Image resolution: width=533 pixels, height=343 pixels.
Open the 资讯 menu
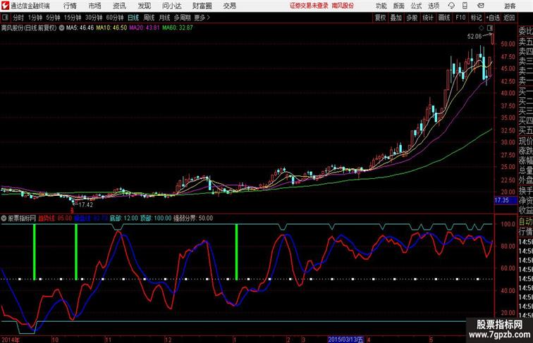(119, 6)
